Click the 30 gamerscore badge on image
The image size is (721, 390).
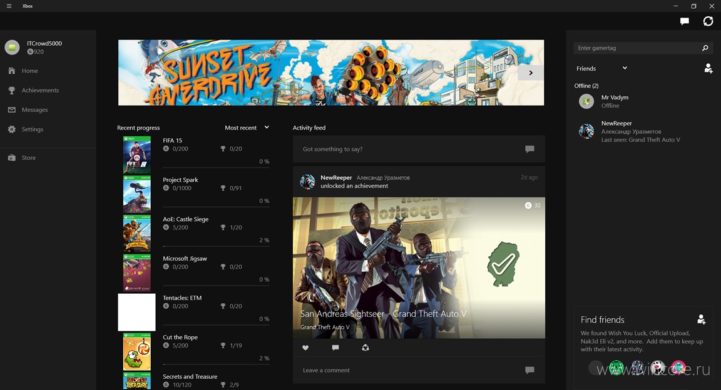(533, 206)
